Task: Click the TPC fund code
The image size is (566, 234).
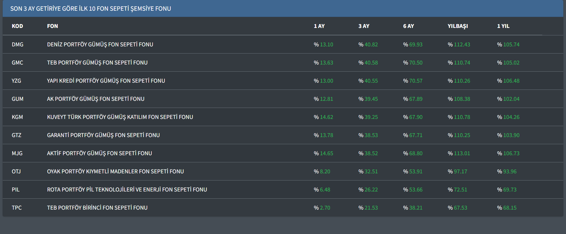Action: [x=17, y=208]
